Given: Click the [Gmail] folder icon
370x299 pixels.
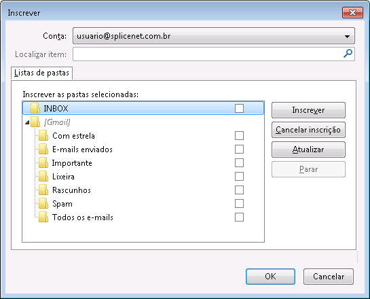Looking at the screenshot, I should click(35, 122).
